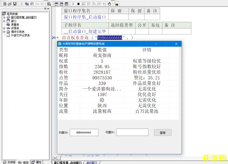The height and width of the screenshot is (164, 228).
Task: Click the app icon in query window title bar
Action: point(60,44)
